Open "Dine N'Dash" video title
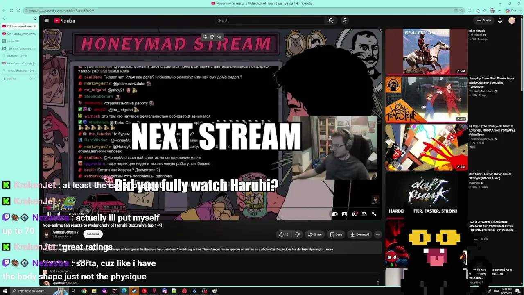524x295 pixels. tap(477, 31)
